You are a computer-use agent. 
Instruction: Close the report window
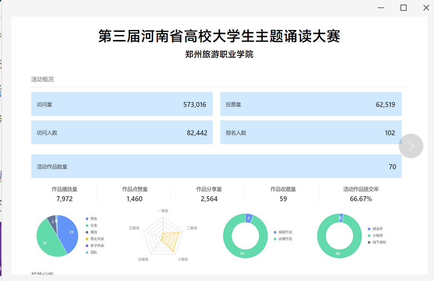(x=426, y=8)
